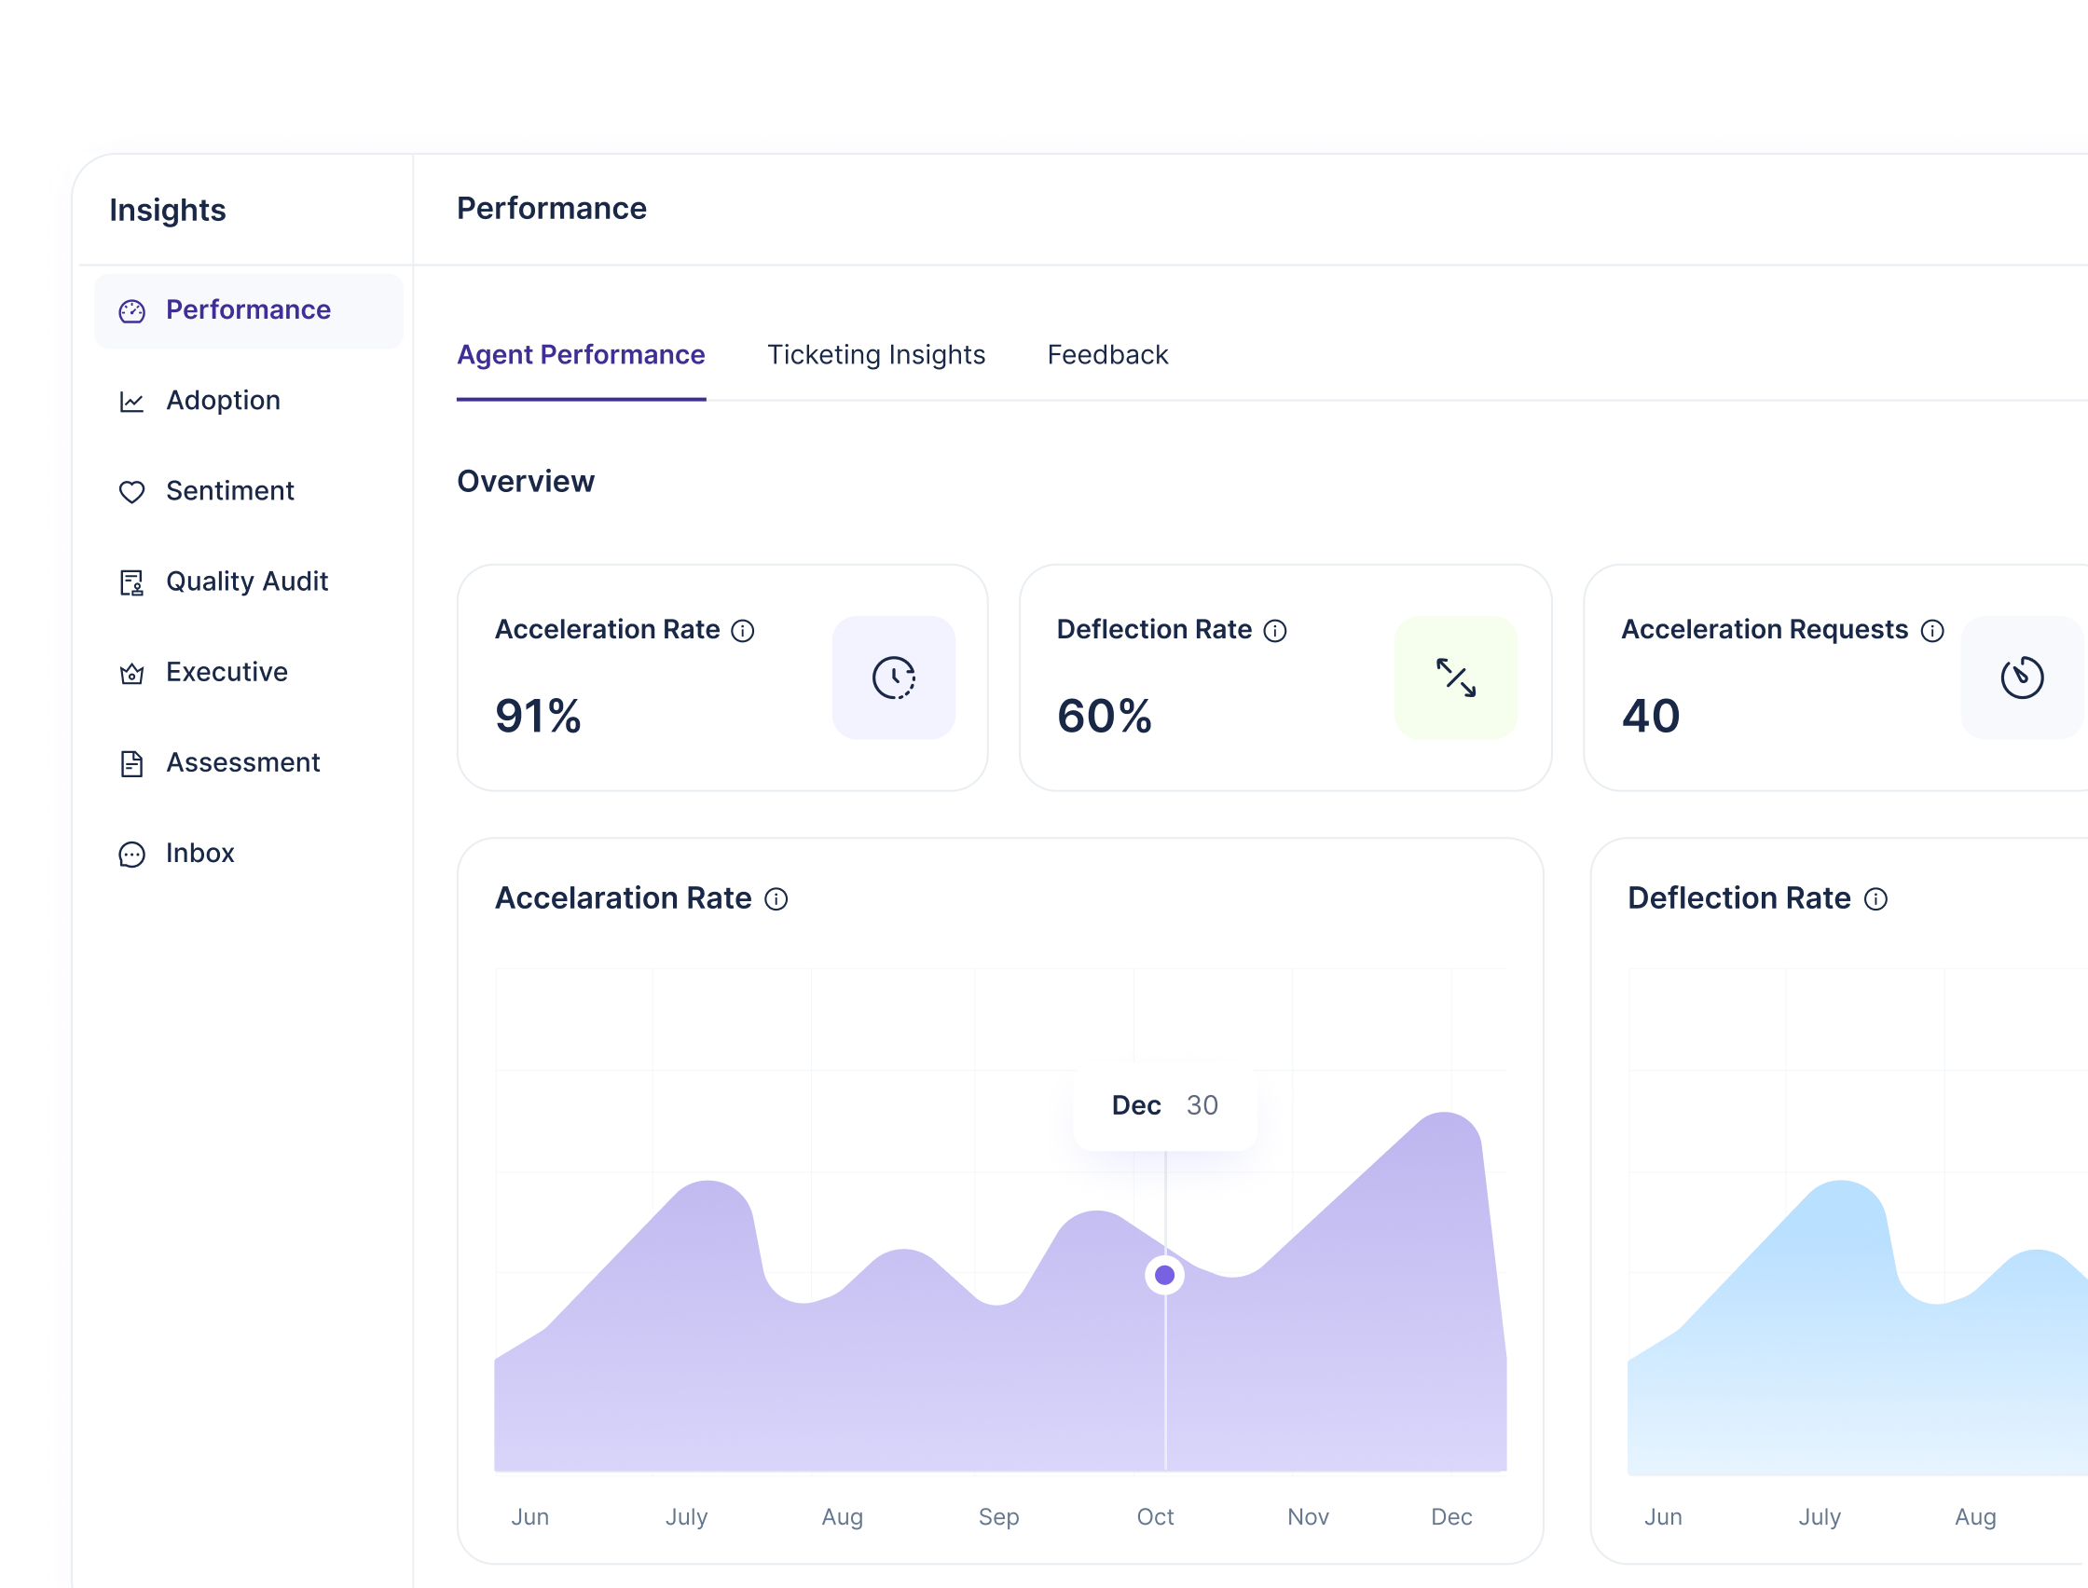Click the clock icon tile in Acceleration Rate card
2088x1588 pixels.
pos(893,677)
